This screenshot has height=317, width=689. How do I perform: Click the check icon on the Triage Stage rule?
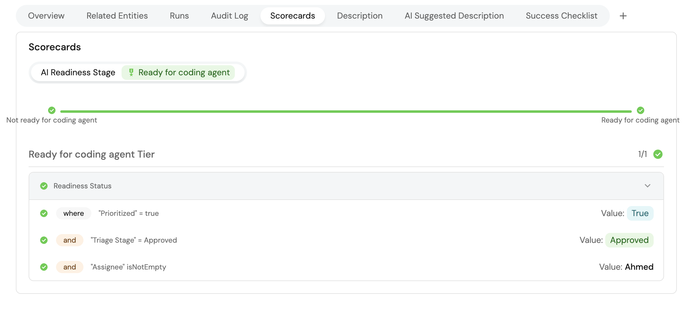pyautogui.click(x=44, y=240)
